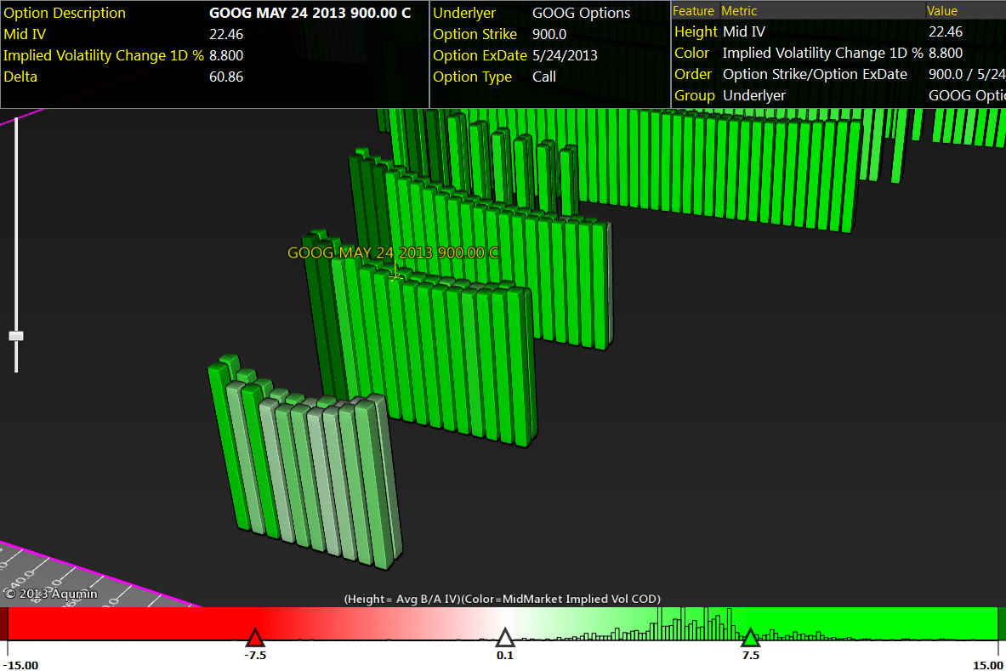Click the white midpoint triangle at 0.1

[x=505, y=638]
